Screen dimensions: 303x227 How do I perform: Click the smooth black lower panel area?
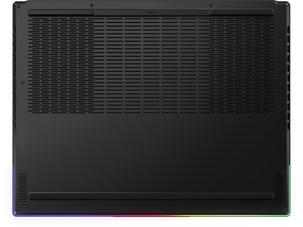click(x=151, y=151)
